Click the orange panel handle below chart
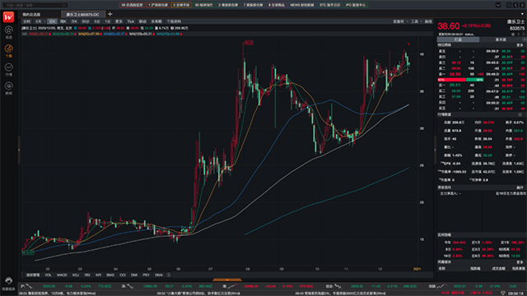Screen dimensions: 527x296 coord(227,280)
